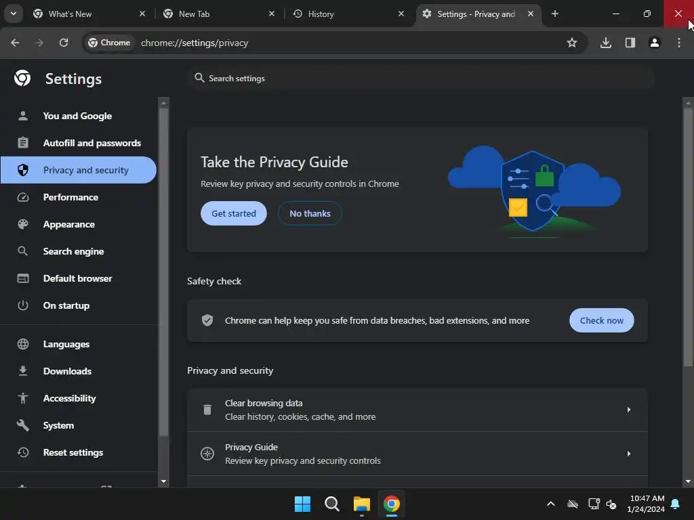Viewport: 694px width, 520px height.
Task: Open On startup settings
Action: [x=66, y=305]
